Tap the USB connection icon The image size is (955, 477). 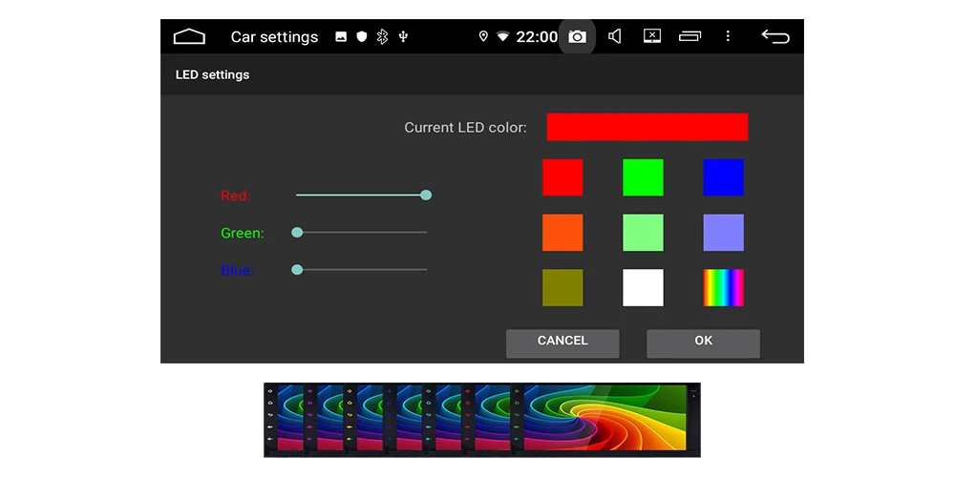pos(403,36)
